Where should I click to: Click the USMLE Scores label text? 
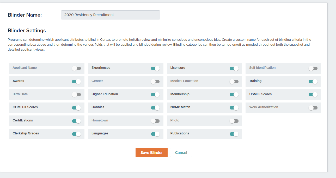260,94
